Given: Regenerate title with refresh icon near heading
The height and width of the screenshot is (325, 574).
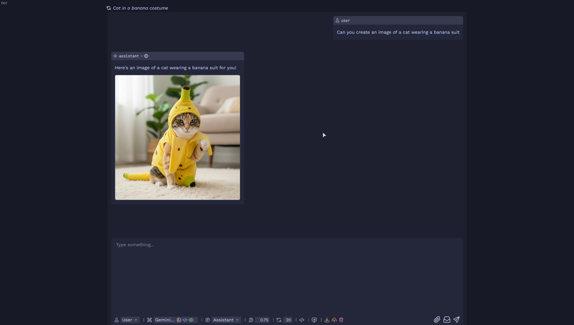Looking at the screenshot, I should pos(109,8).
